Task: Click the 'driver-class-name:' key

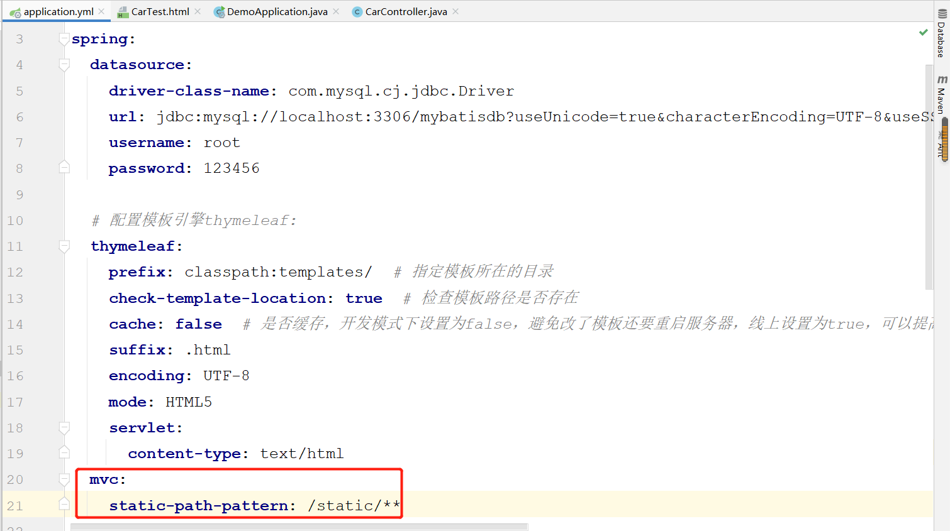Action: pos(193,91)
